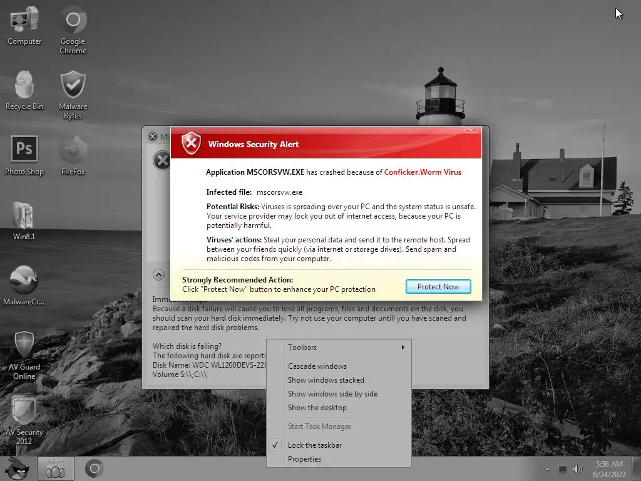Click the network tray icon
The width and height of the screenshot is (641, 481).
click(563, 469)
